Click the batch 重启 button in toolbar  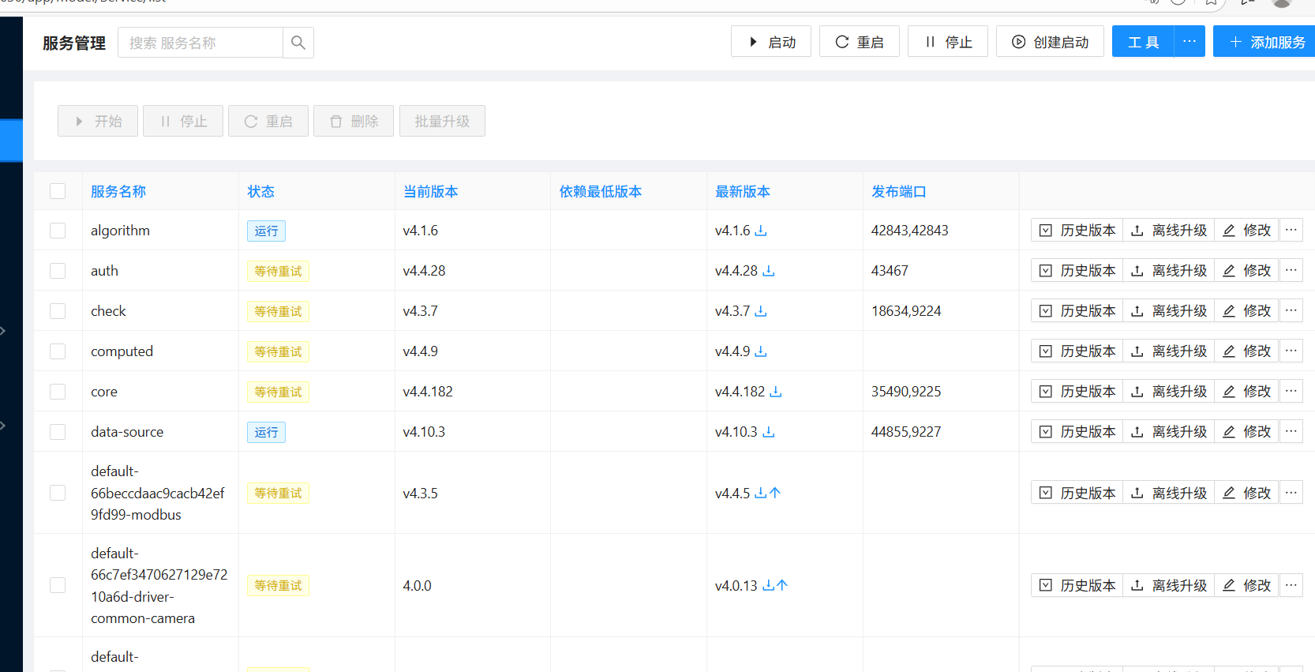(268, 121)
